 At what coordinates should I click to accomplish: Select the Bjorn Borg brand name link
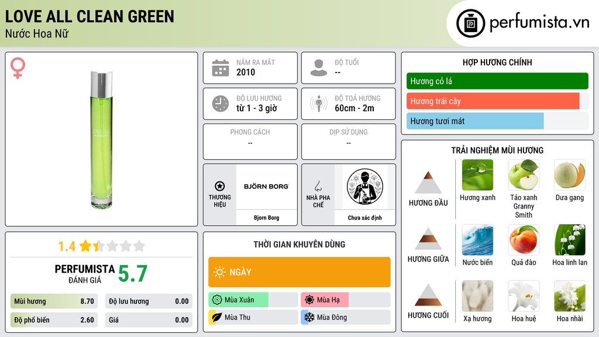[x=266, y=218]
